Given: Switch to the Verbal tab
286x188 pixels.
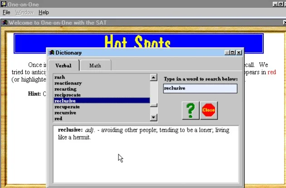Looking at the screenshot, I should pos(64,65).
